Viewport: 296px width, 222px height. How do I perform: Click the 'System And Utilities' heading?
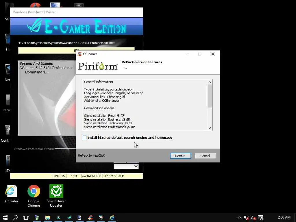36,63
